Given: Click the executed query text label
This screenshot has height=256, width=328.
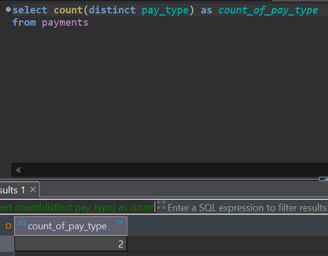Looking at the screenshot, I should (77, 207).
